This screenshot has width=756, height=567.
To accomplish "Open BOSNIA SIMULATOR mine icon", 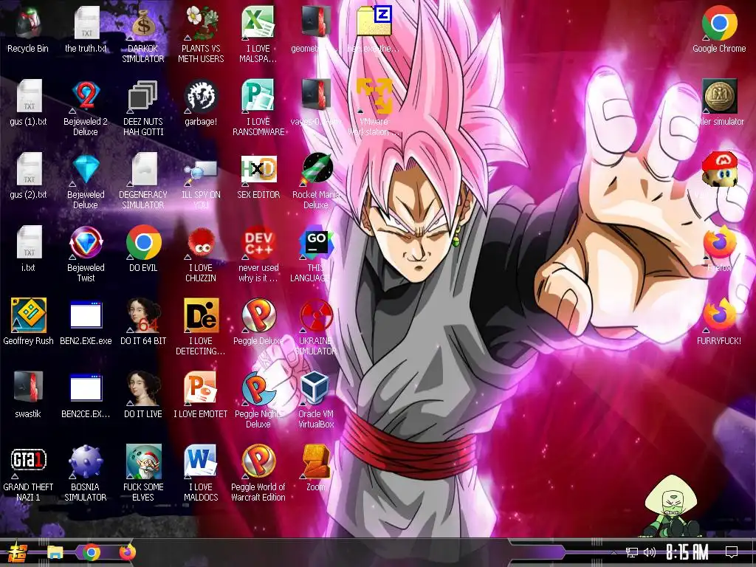I will click(x=86, y=473).
